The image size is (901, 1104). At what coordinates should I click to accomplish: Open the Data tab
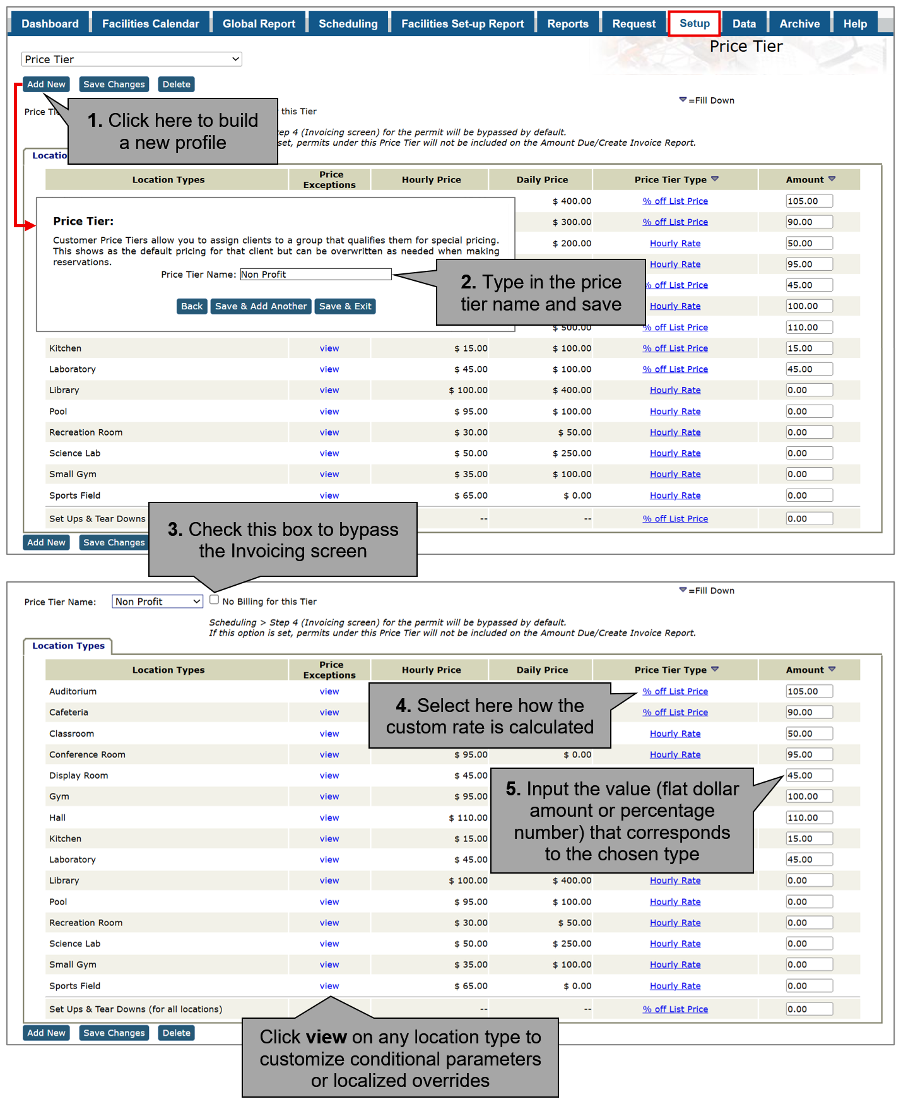pos(744,24)
